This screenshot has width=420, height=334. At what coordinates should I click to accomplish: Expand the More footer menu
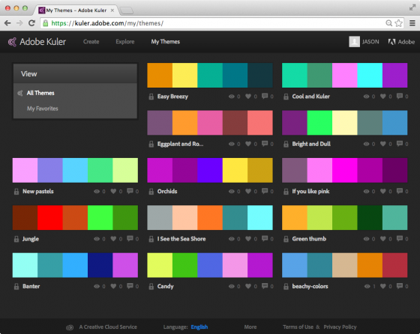(250, 327)
